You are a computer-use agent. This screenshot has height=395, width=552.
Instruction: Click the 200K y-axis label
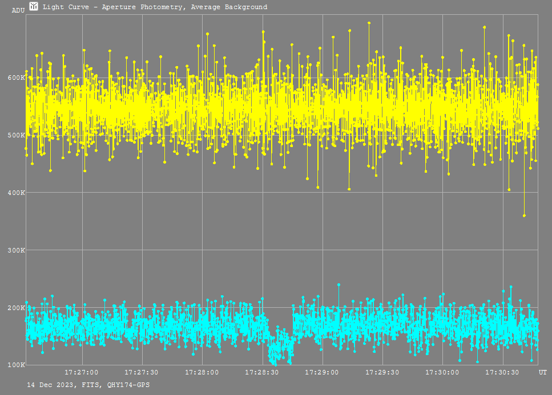[x=16, y=308]
